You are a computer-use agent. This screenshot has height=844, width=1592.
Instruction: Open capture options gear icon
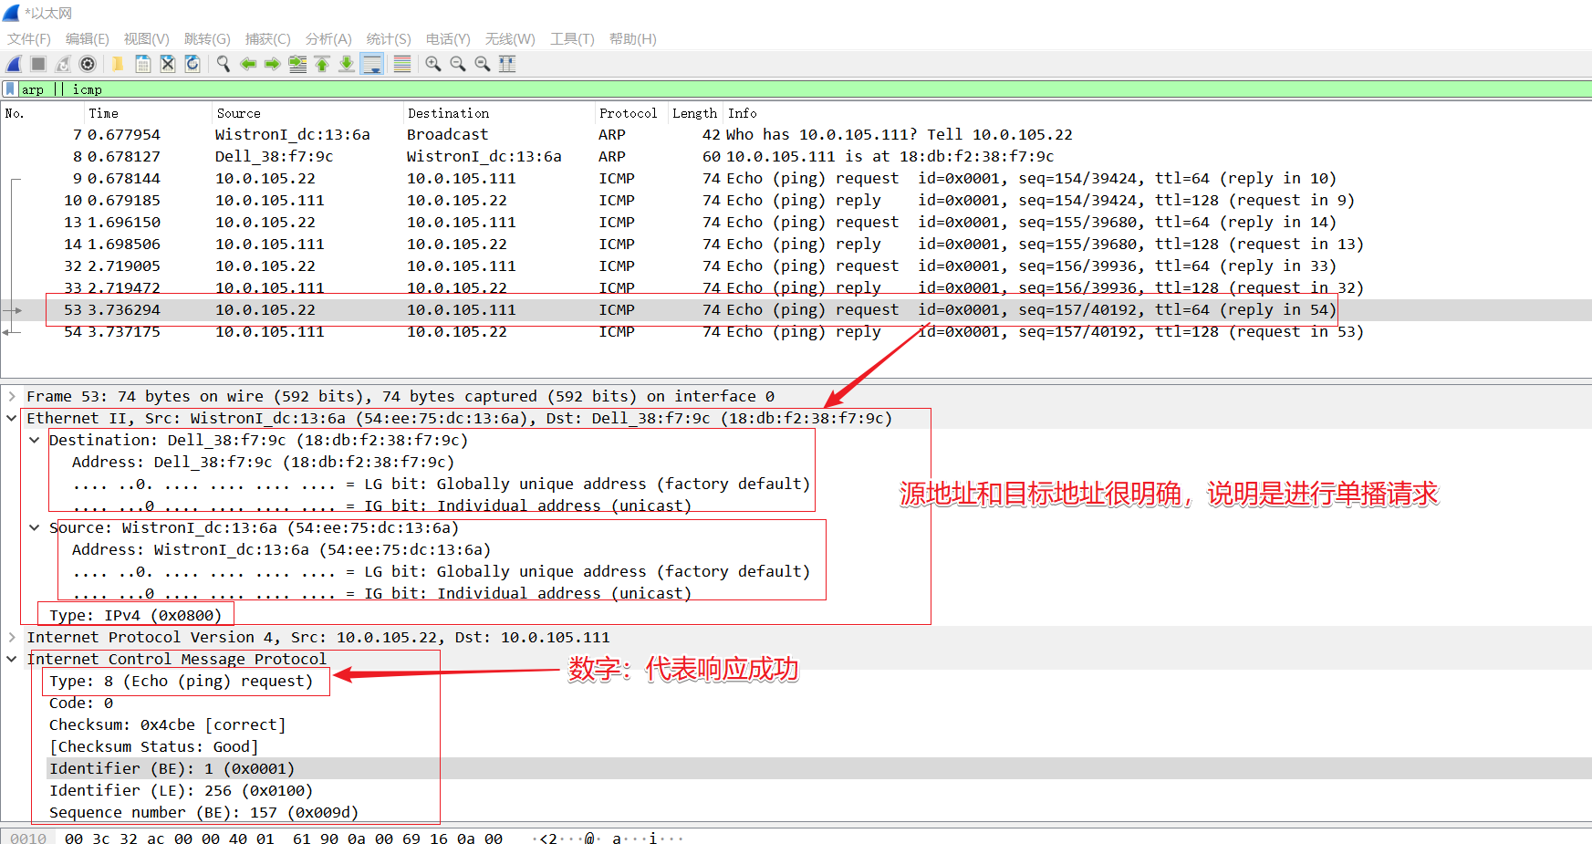(x=88, y=64)
